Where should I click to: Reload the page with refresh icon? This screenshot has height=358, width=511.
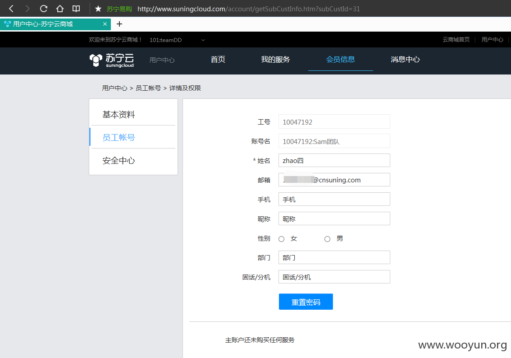(x=44, y=9)
